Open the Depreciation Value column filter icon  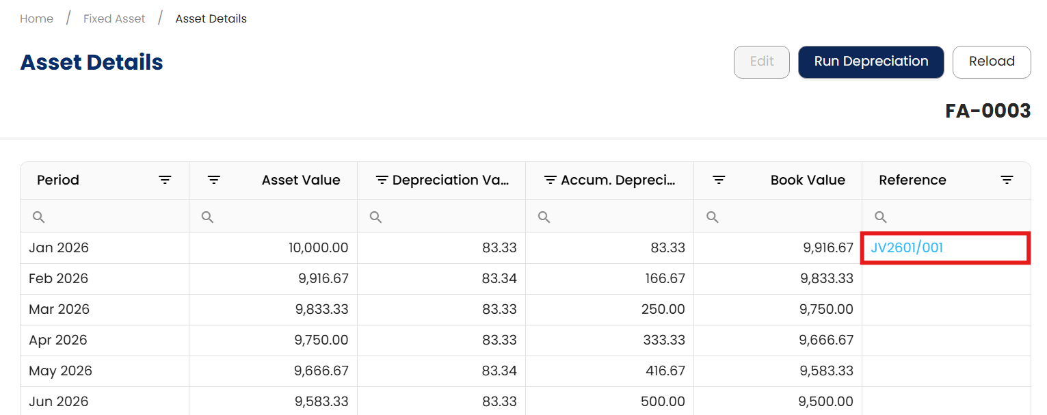pos(382,180)
